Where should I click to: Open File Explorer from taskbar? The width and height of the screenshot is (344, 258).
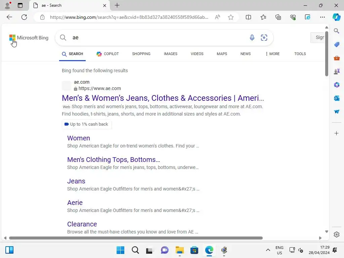[180, 250]
